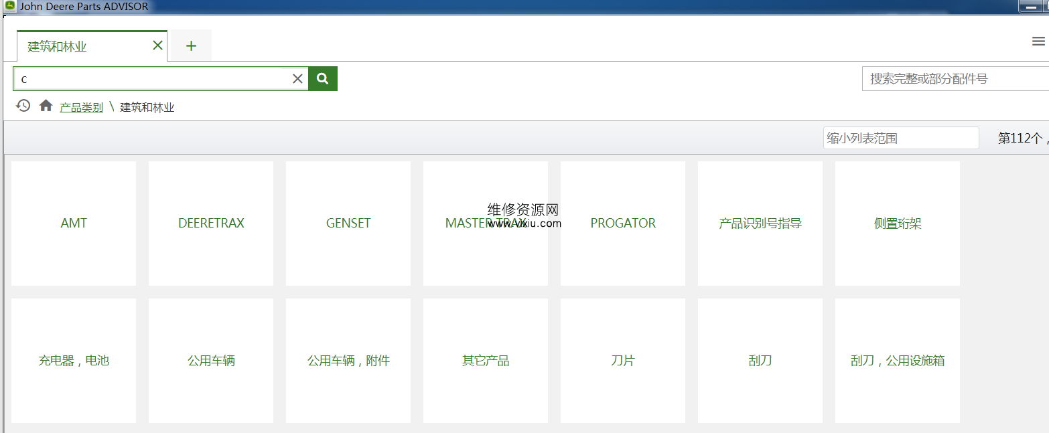Open 产品识别号指导 tile

coord(760,224)
